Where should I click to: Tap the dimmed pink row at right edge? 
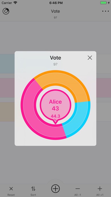104,88
